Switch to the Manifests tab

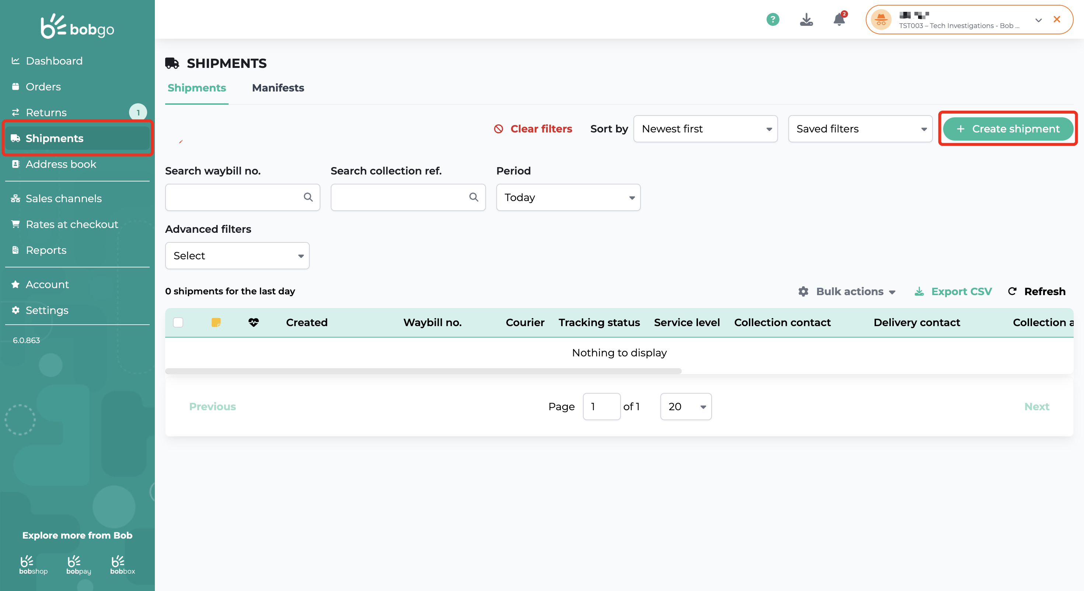[x=278, y=88]
